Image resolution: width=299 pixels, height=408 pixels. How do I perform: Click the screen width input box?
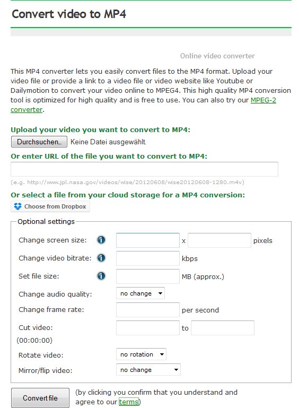(x=148, y=240)
